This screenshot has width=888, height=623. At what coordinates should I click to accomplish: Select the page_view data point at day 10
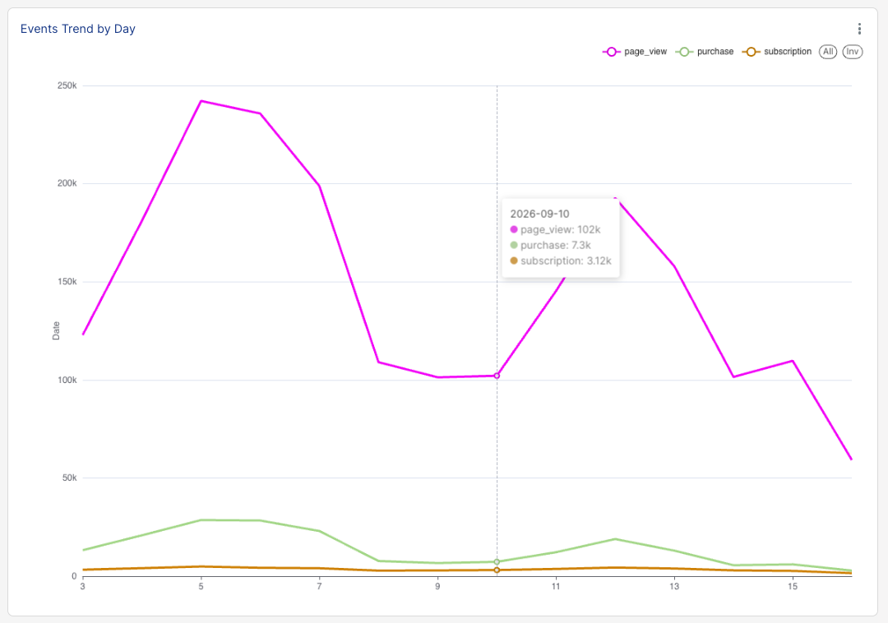pyautogui.click(x=497, y=376)
